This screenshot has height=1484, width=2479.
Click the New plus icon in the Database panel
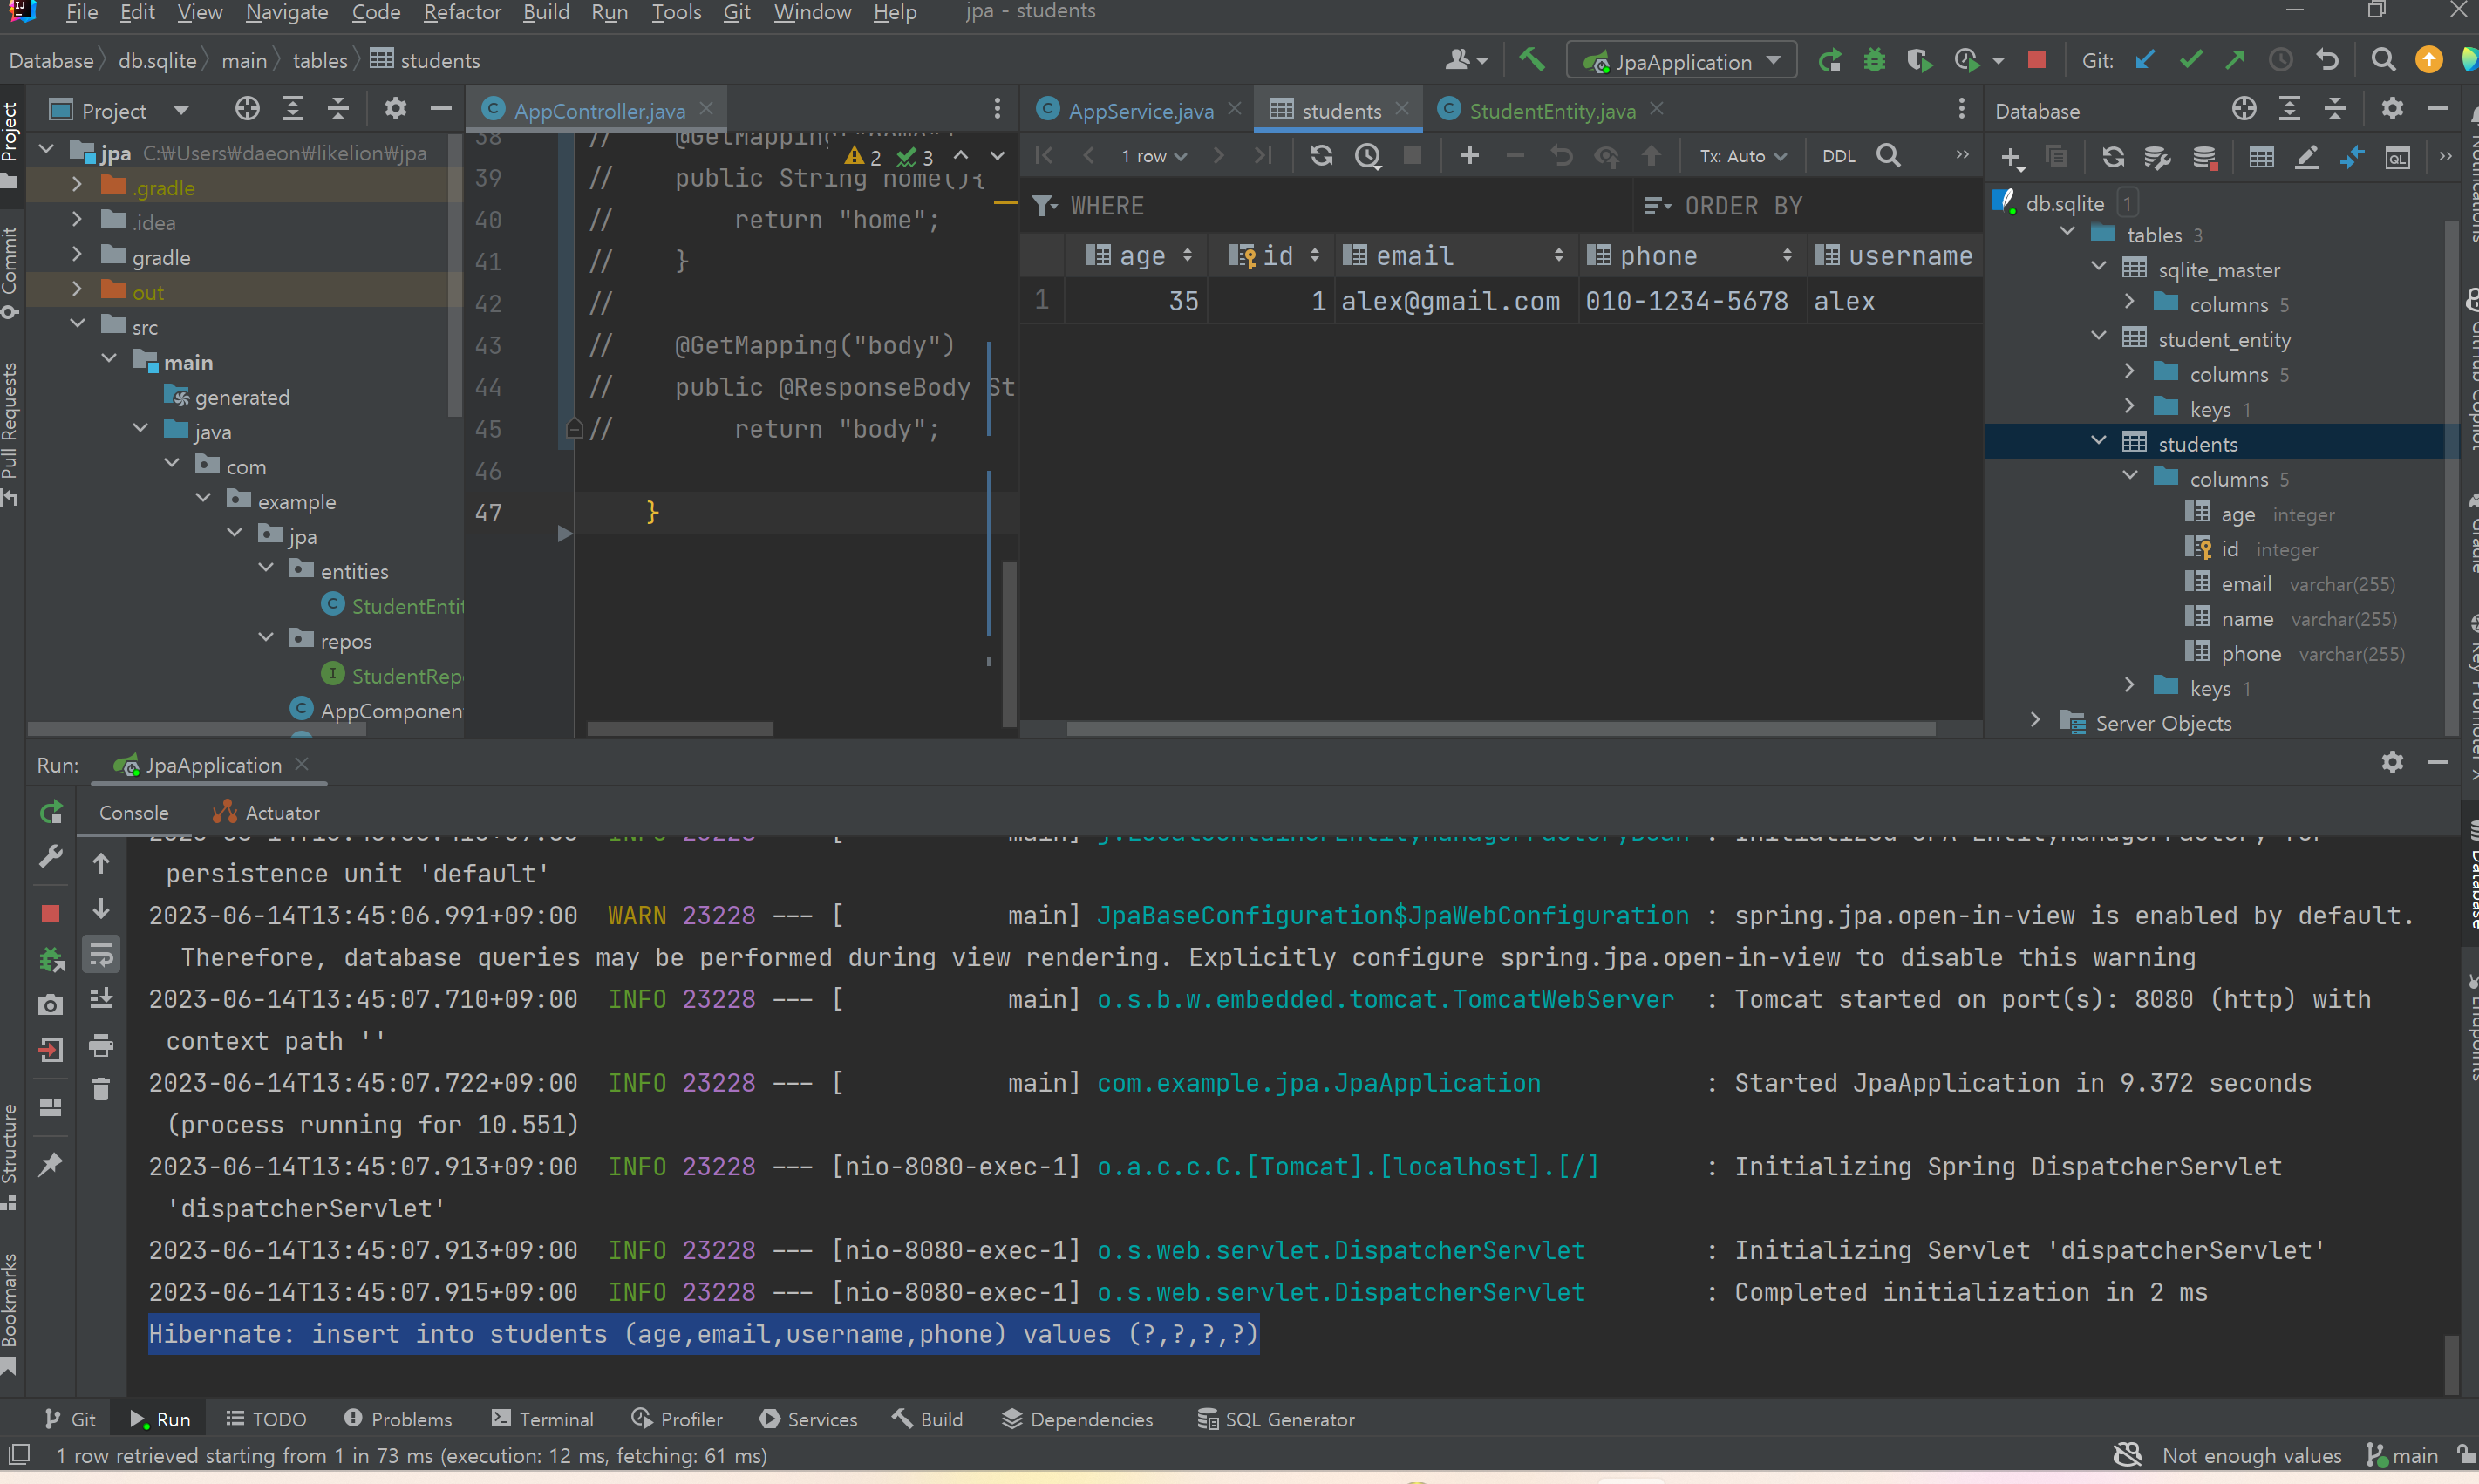click(x=2011, y=157)
